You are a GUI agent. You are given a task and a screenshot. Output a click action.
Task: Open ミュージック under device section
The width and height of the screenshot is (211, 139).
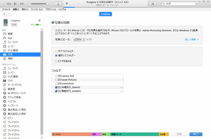coord(20,68)
